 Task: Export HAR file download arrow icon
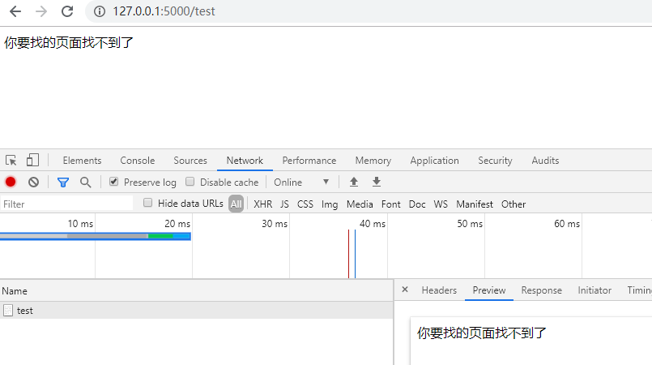(x=377, y=182)
